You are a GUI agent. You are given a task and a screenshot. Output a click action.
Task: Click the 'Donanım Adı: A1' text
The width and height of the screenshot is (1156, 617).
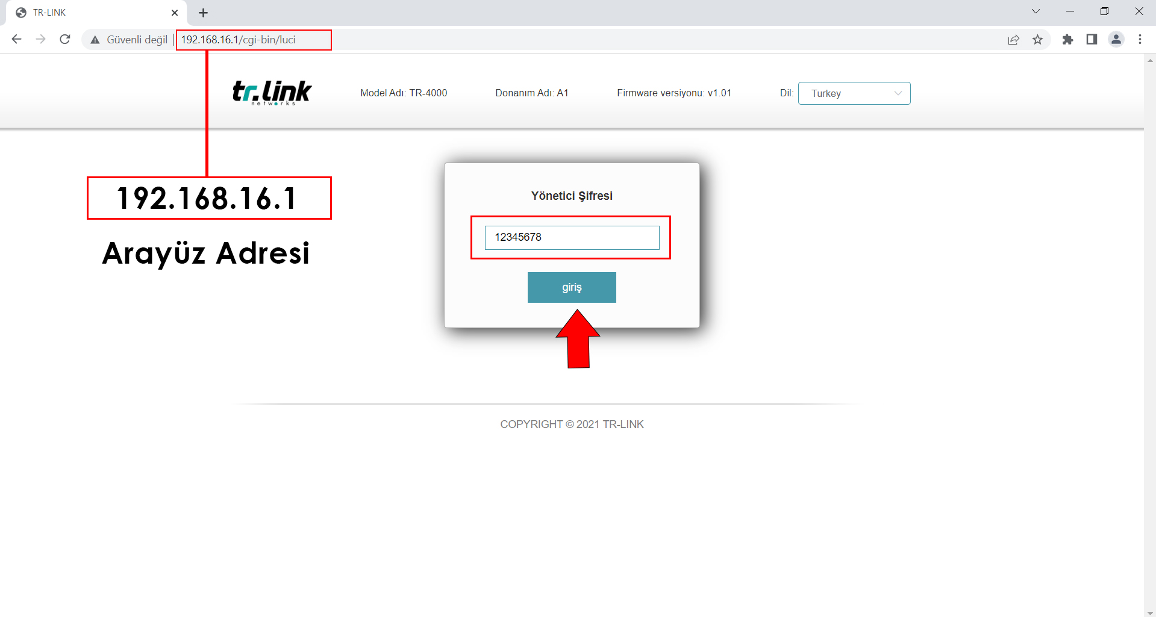pyautogui.click(x=532, y=93)
